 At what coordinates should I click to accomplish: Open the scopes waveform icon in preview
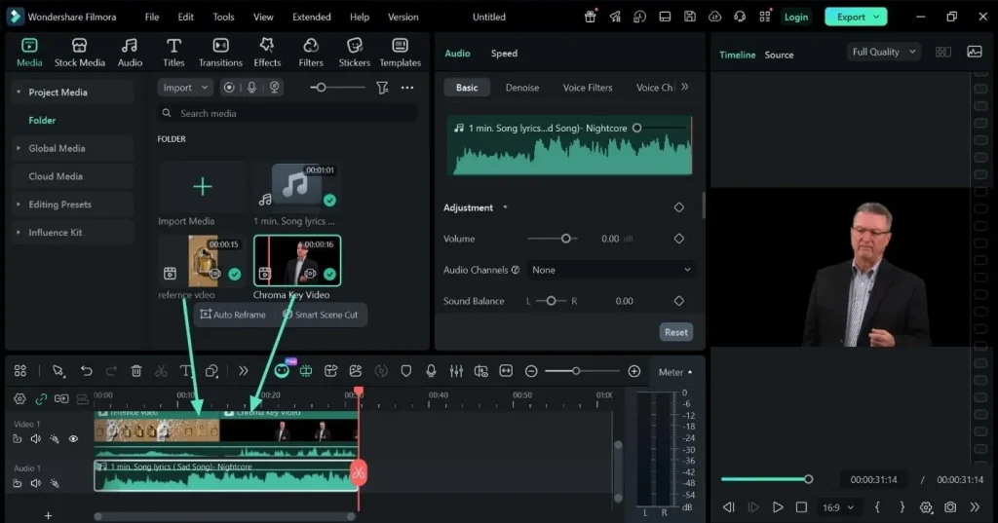coord(975,53)
